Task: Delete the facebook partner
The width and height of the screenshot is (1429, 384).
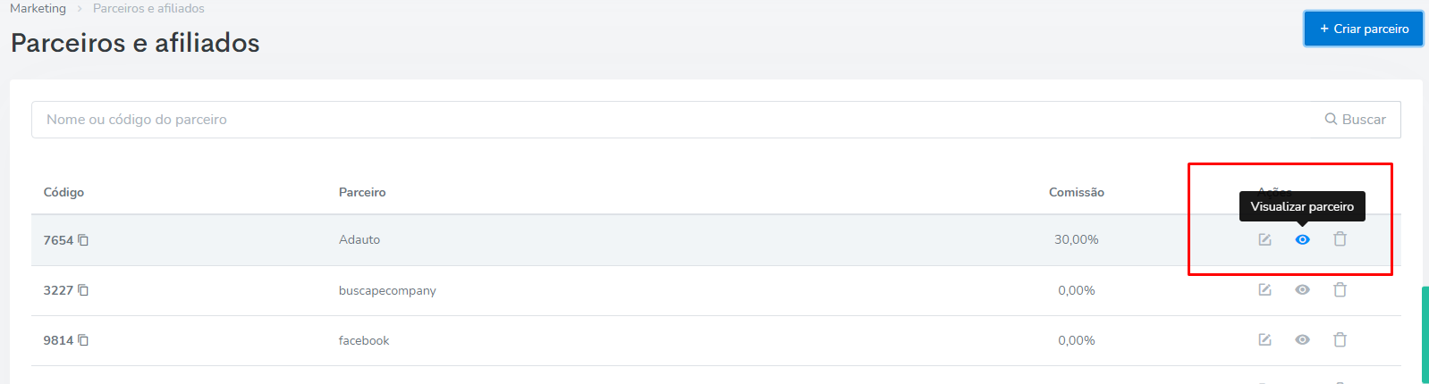Action: [1340, 339]
